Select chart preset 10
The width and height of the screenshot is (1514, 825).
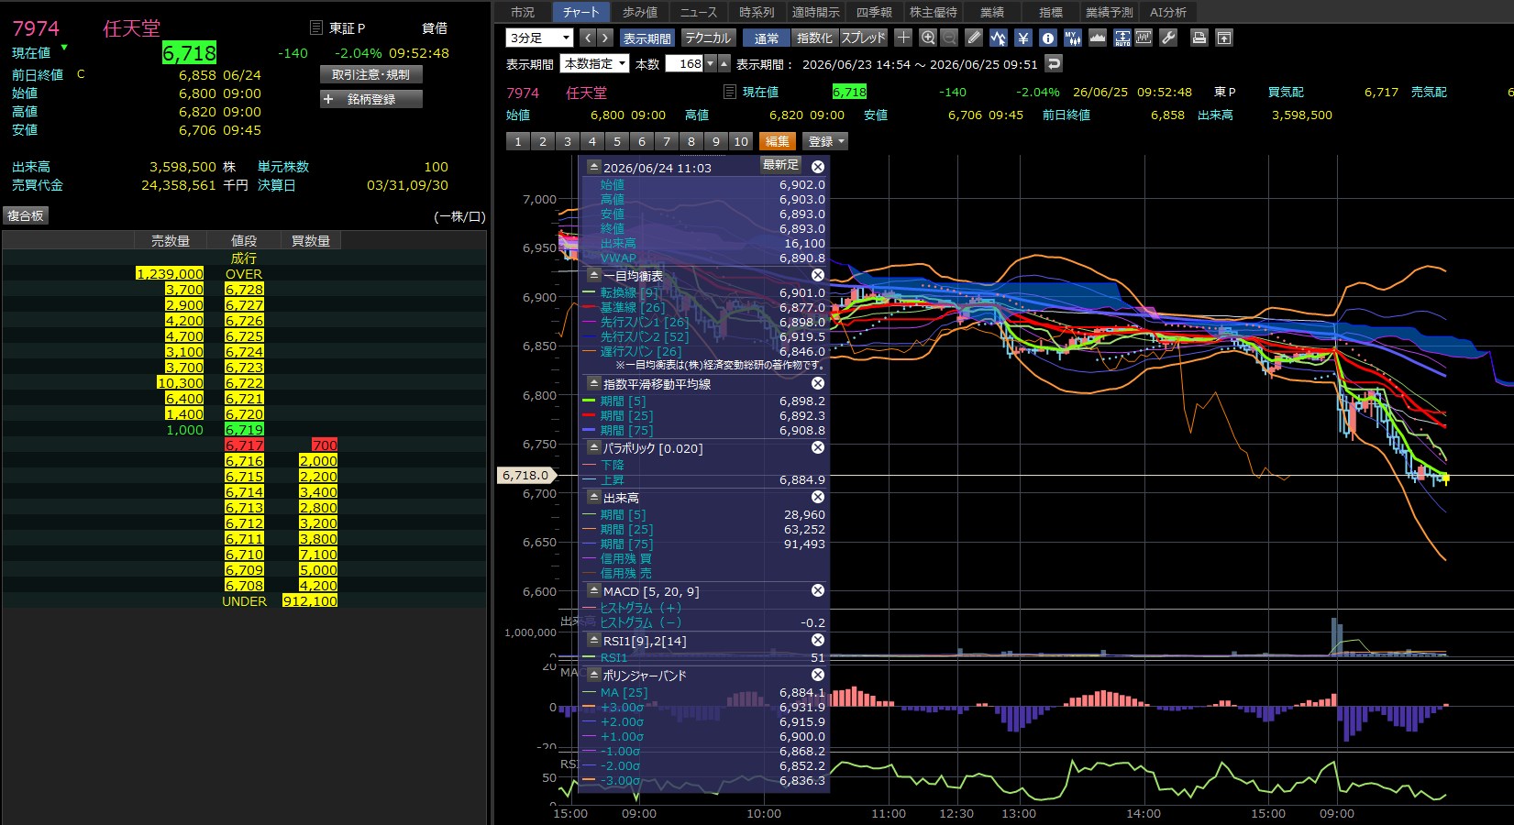point(741,141)
